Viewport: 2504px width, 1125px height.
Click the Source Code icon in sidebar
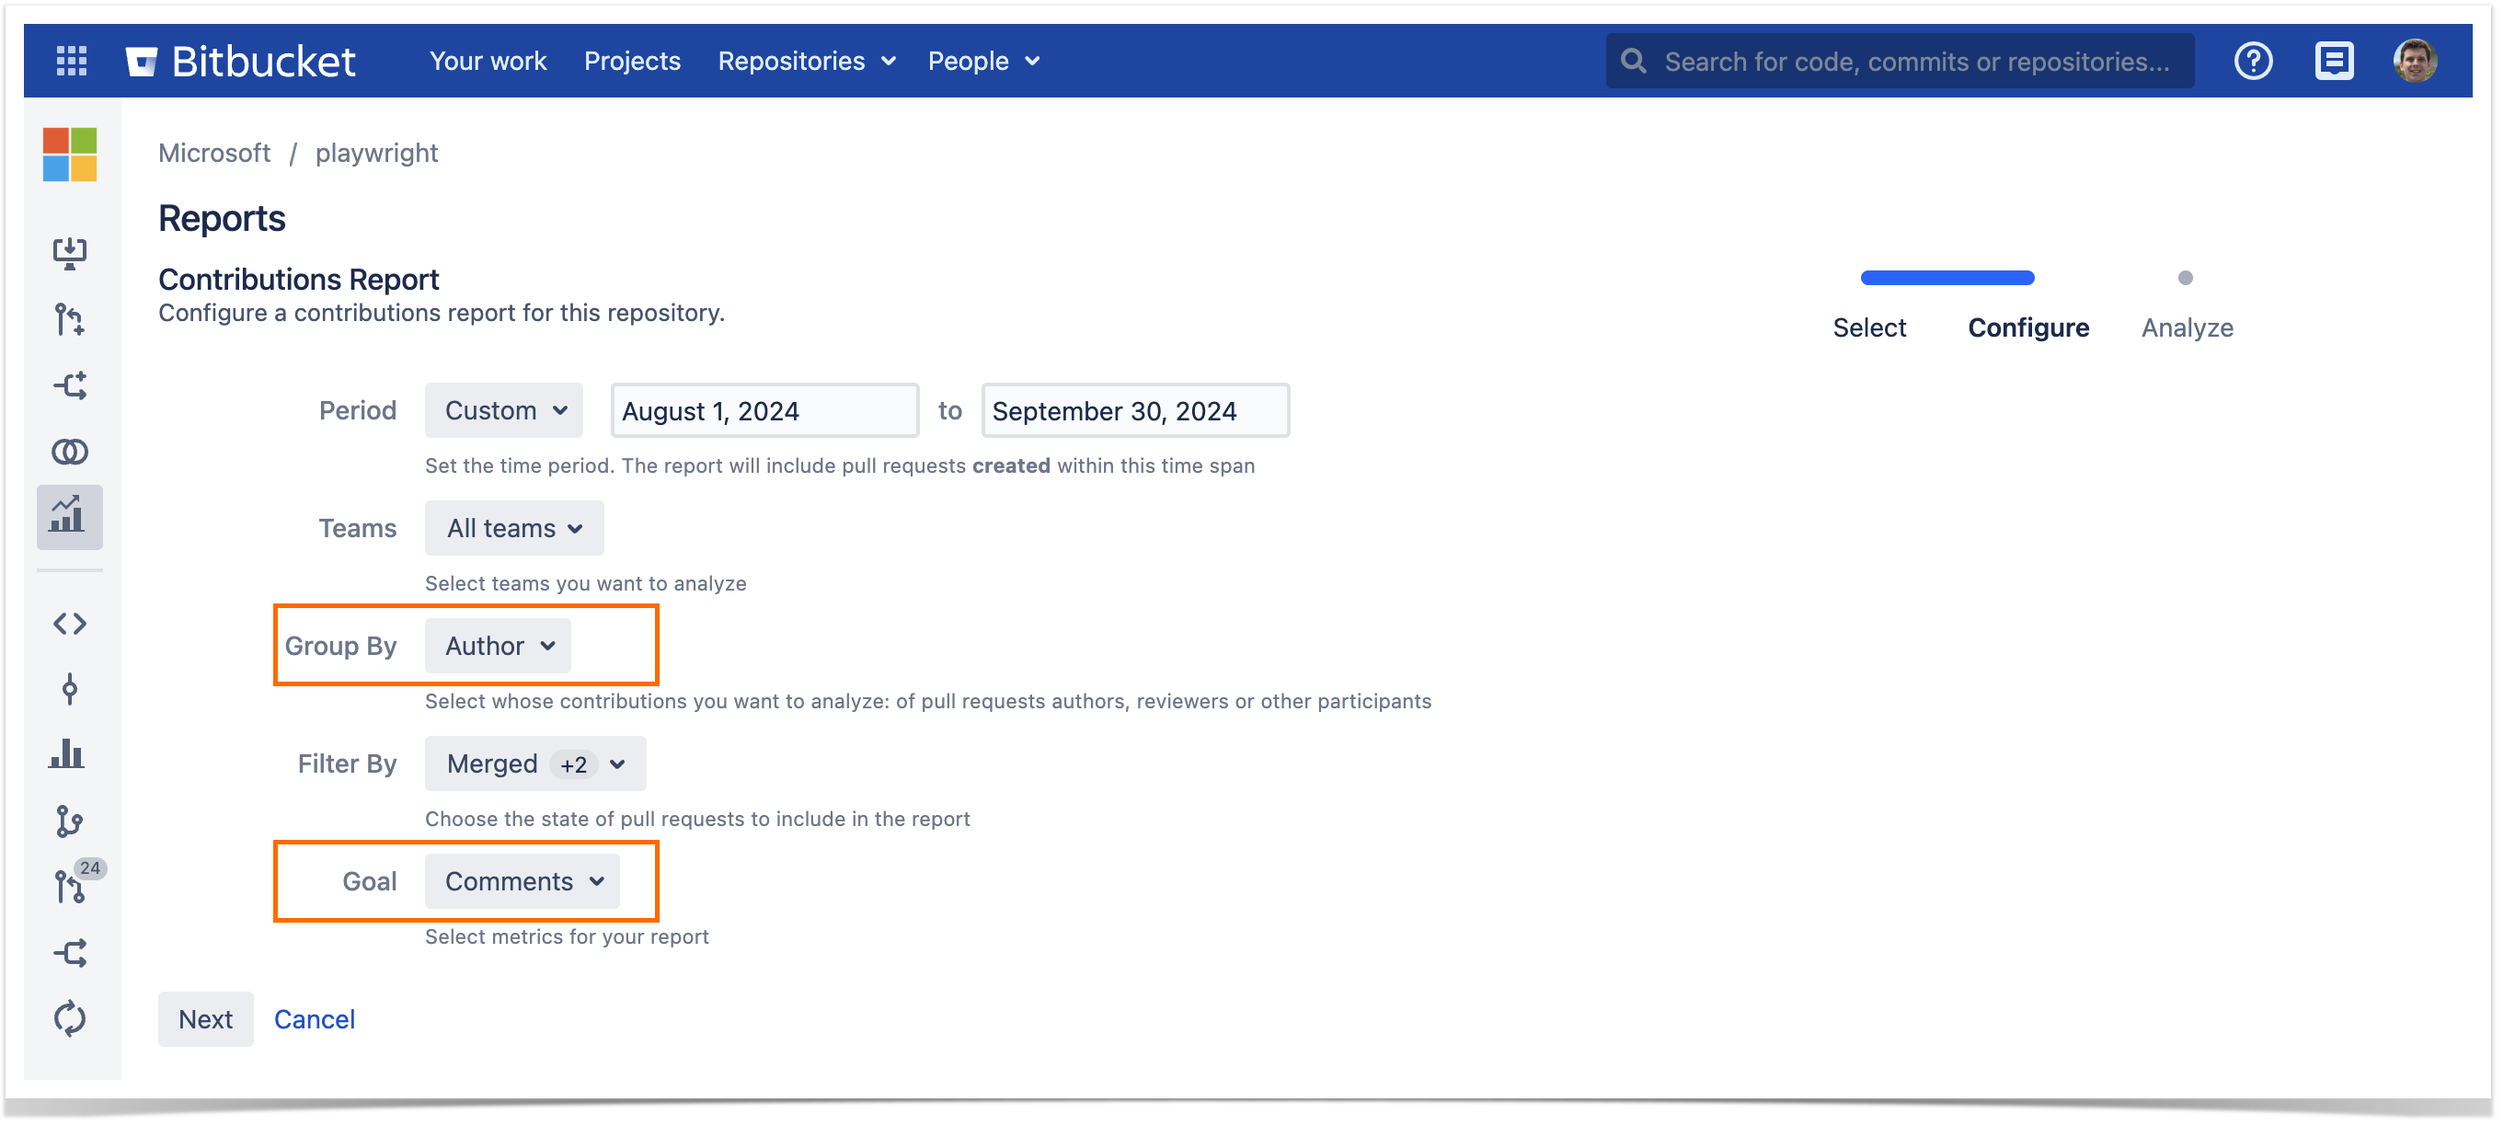[70, 624]
